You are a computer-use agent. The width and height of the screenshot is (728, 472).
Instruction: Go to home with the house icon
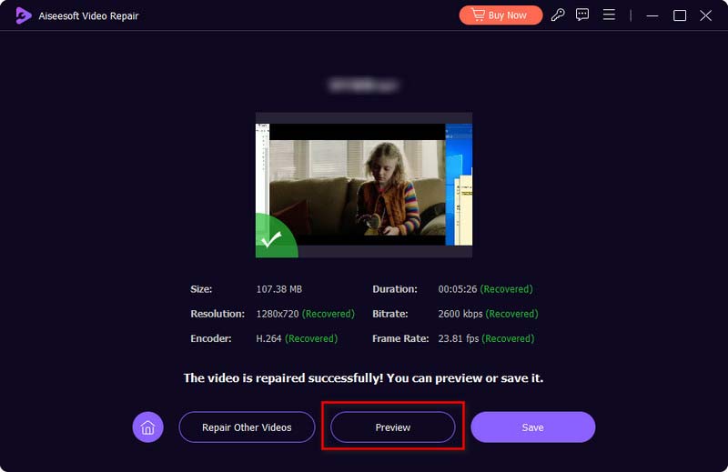pos(147,427)
